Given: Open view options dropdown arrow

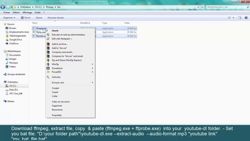Looking at the screenshot, I should point(234,18).
